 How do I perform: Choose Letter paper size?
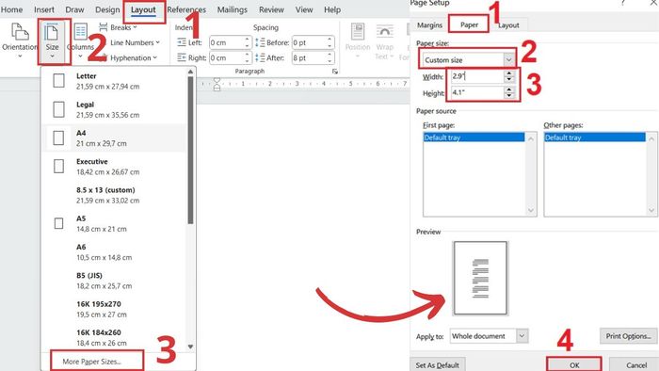point(114,81)
